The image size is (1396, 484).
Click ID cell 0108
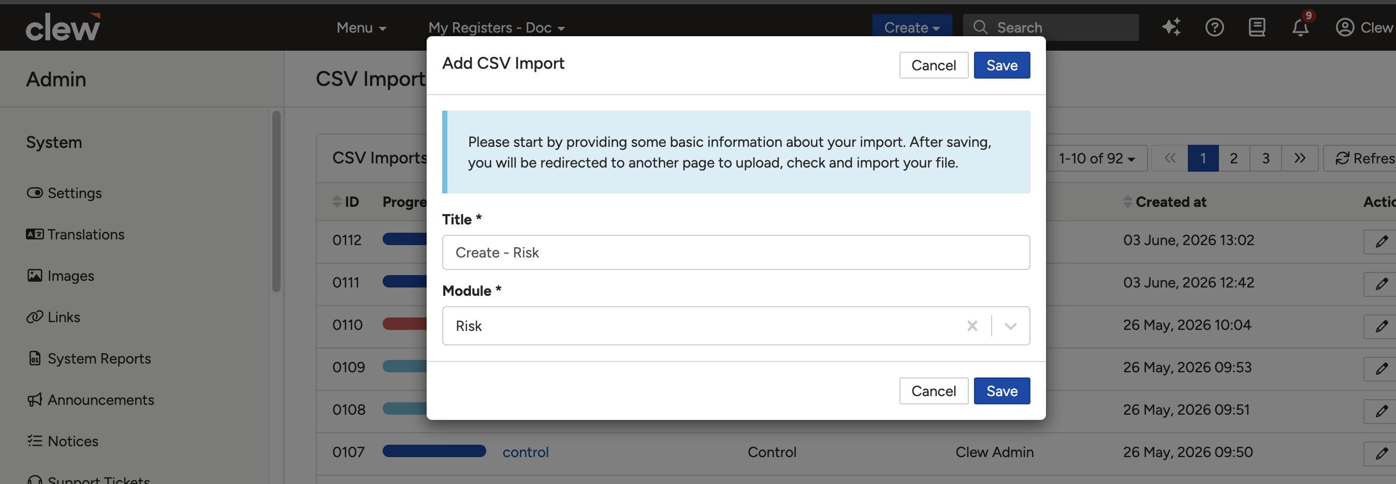pos(348,410)
